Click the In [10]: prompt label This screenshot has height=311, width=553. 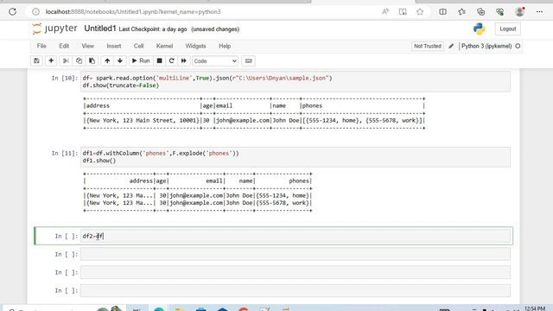65,79
